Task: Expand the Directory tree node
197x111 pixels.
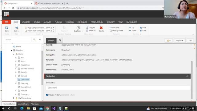Action: [x=16, y=83]
